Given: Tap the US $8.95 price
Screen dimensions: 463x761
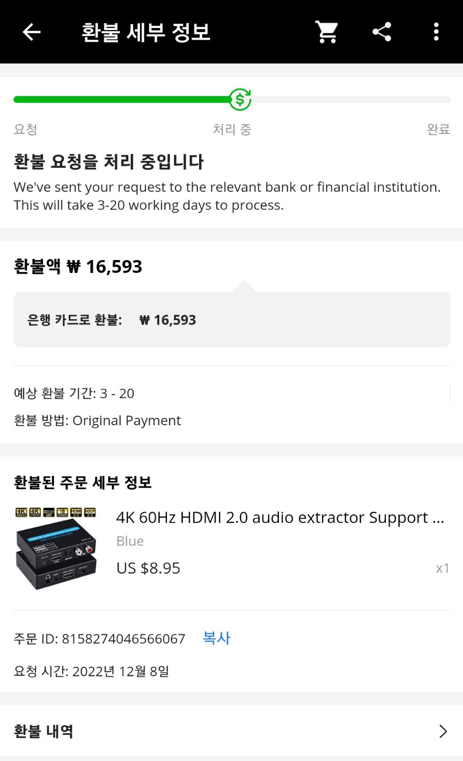Looking at the screenshot, I should 148,568.
